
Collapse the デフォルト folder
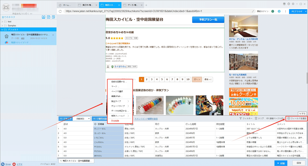tap(2, 30)
